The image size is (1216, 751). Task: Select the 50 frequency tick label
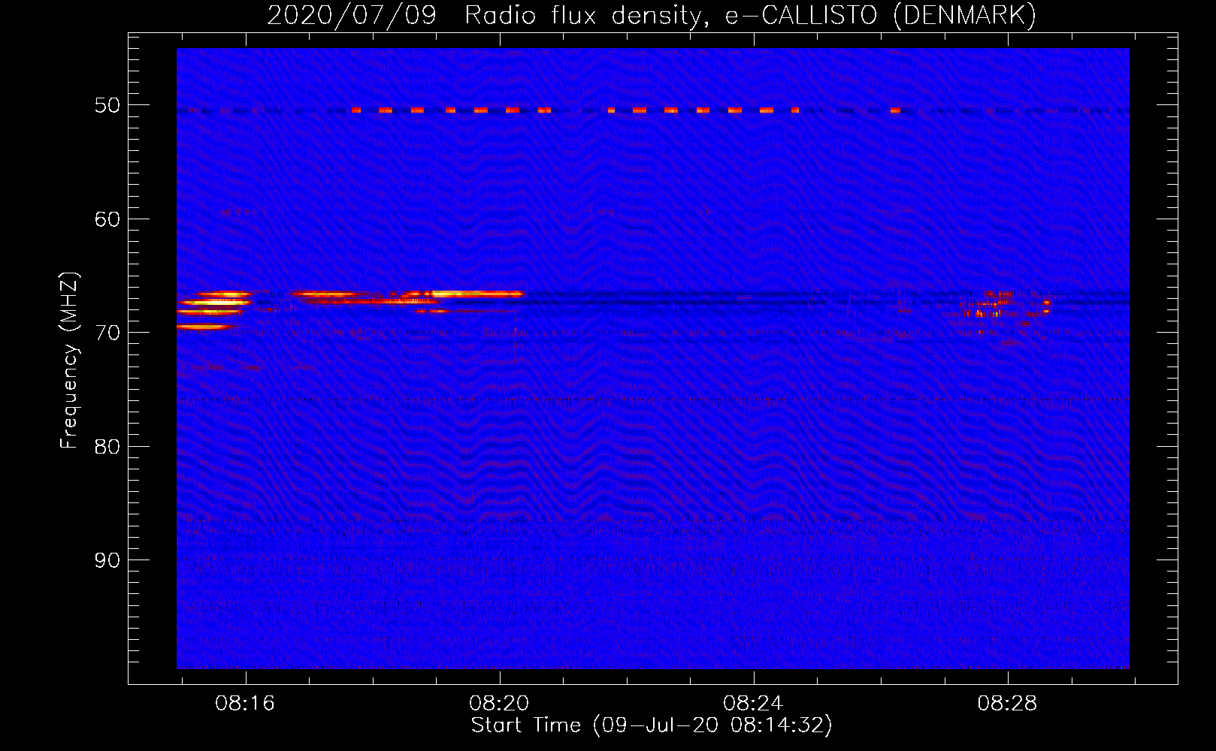(x=107, y=105)
